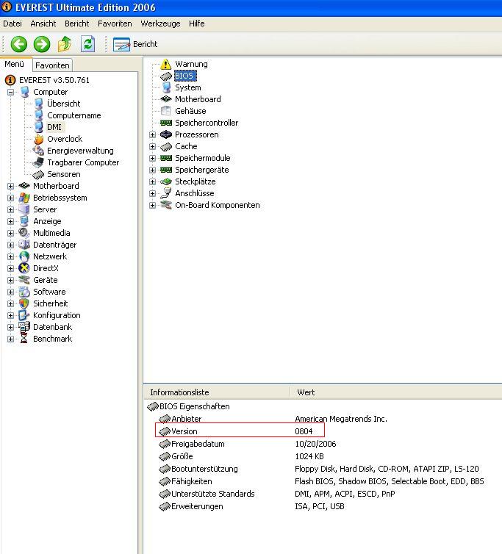
Task: Click the Overclock flame icon
Action: [x=38, y=139]
